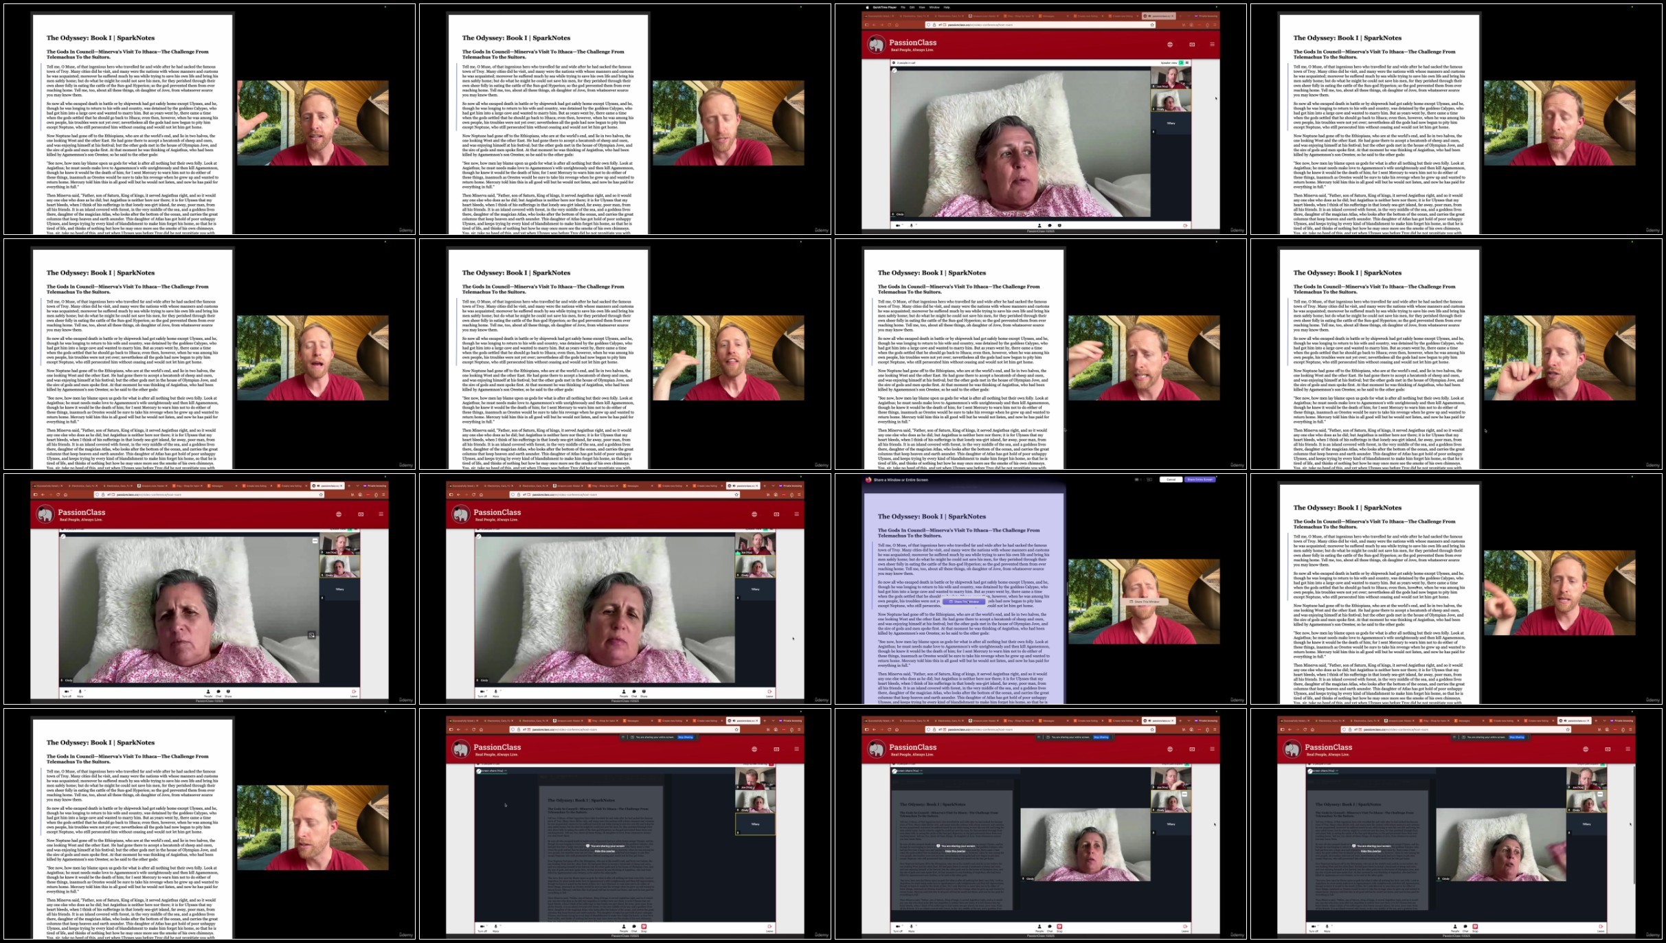QuickTime frame: open the PassionClass header hamburger menu
Screen dimensions: 1666x943
[x=1212, y=45]
